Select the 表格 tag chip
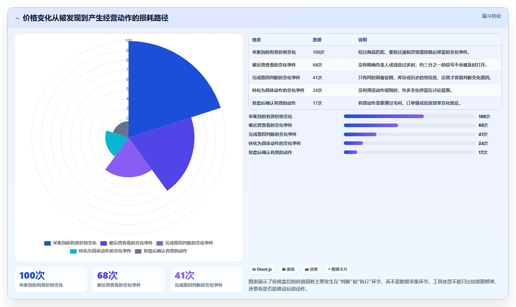Image resolution: width=516 pixels, height=307 pixels. pos(288,269)
